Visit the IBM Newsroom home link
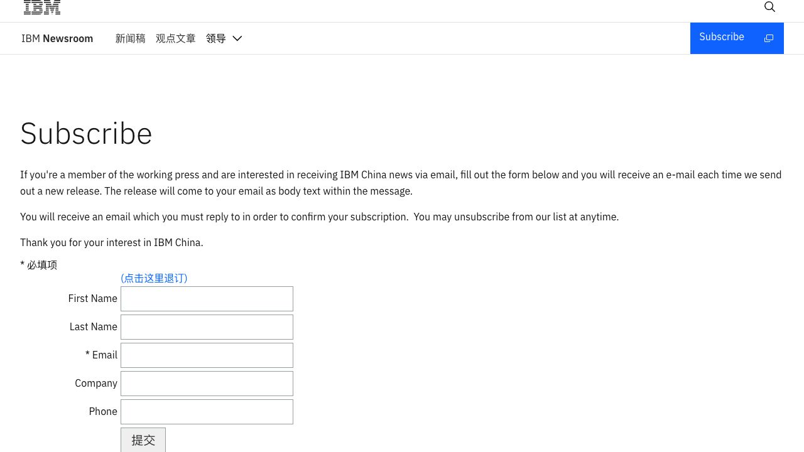The image size is (804, 452). click(x=57, y=38)
